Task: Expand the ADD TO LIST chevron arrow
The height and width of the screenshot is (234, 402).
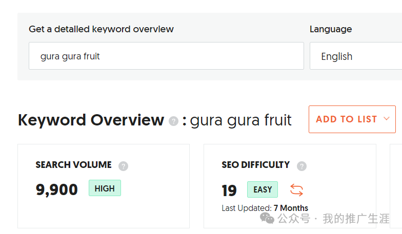Action: tap(387, 119)
